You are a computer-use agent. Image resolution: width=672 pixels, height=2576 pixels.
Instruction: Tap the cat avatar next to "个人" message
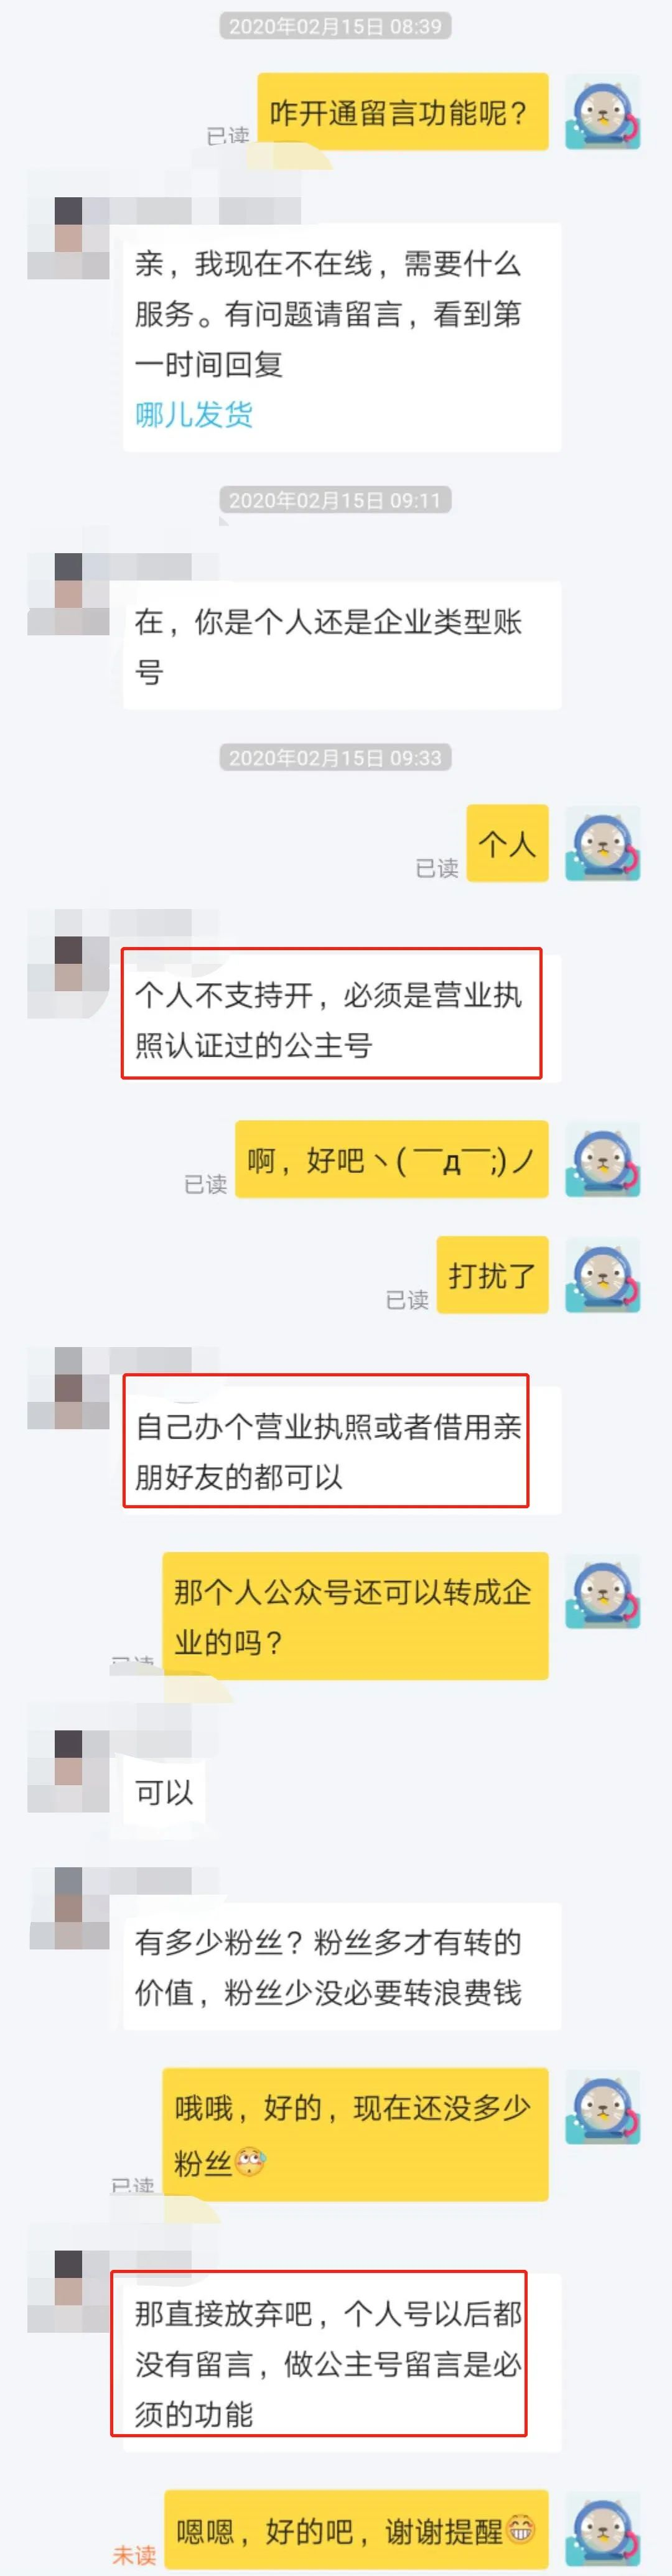coord(602,843)
